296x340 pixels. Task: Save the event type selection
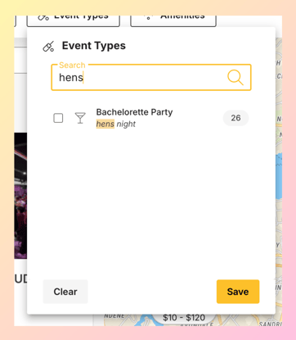tap(238, 292)
